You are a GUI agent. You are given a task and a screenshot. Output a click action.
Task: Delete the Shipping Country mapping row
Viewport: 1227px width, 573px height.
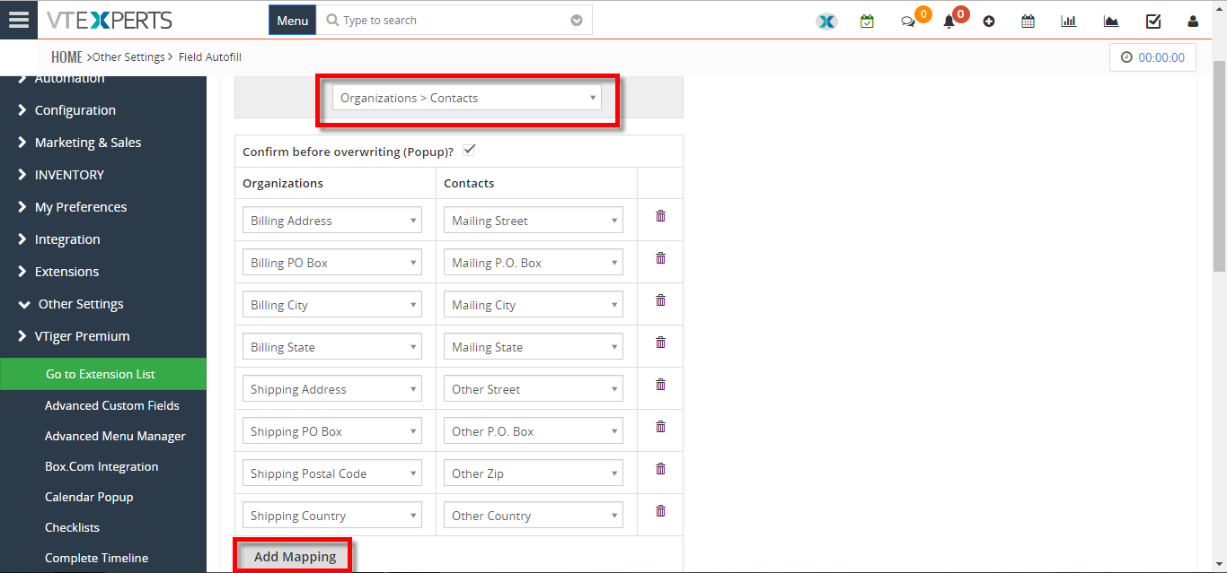(x=660, y=511)
